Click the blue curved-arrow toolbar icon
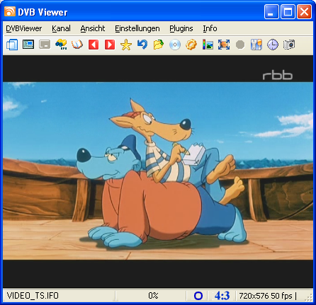Screen dimensions: 316x305 pos(142,45)
